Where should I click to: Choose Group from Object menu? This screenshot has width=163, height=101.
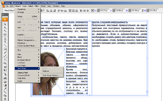click(x=27, y=16)
